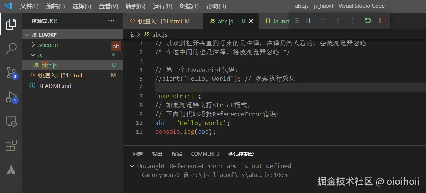Switch to abc.js editor tab

tap(225, 21)
